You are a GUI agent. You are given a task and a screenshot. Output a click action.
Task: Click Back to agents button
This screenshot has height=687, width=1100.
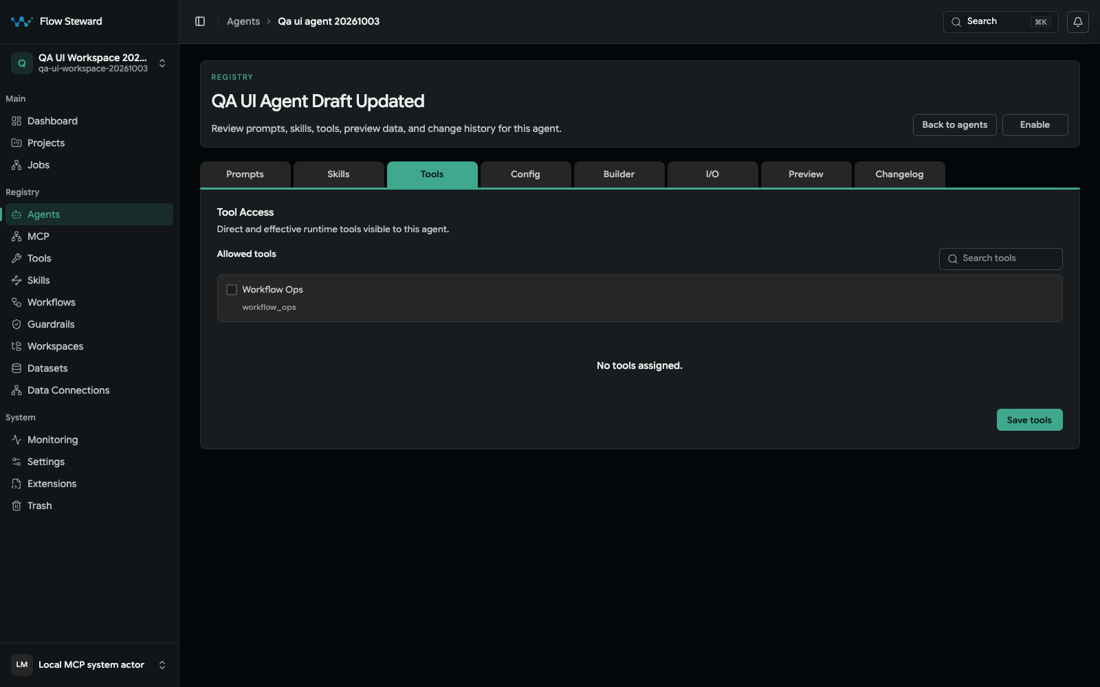pyautogui.click(x=955, y=125)
